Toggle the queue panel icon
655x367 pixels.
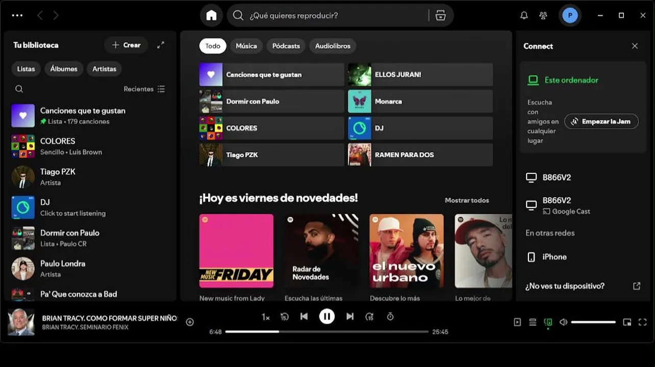(533, 322)
